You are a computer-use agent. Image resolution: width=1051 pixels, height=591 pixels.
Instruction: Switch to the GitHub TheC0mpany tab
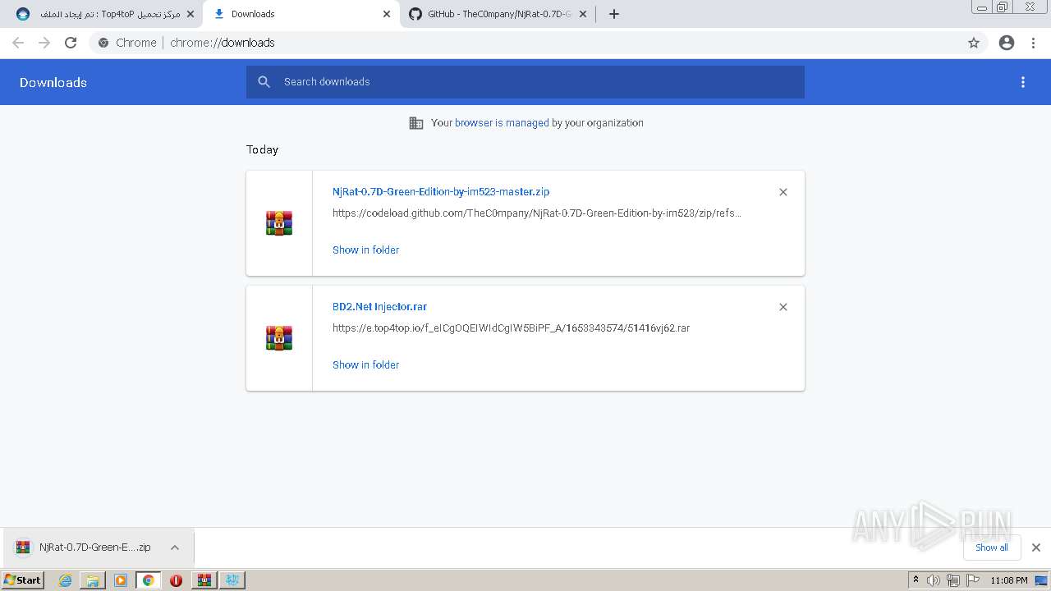click(498, 14)
